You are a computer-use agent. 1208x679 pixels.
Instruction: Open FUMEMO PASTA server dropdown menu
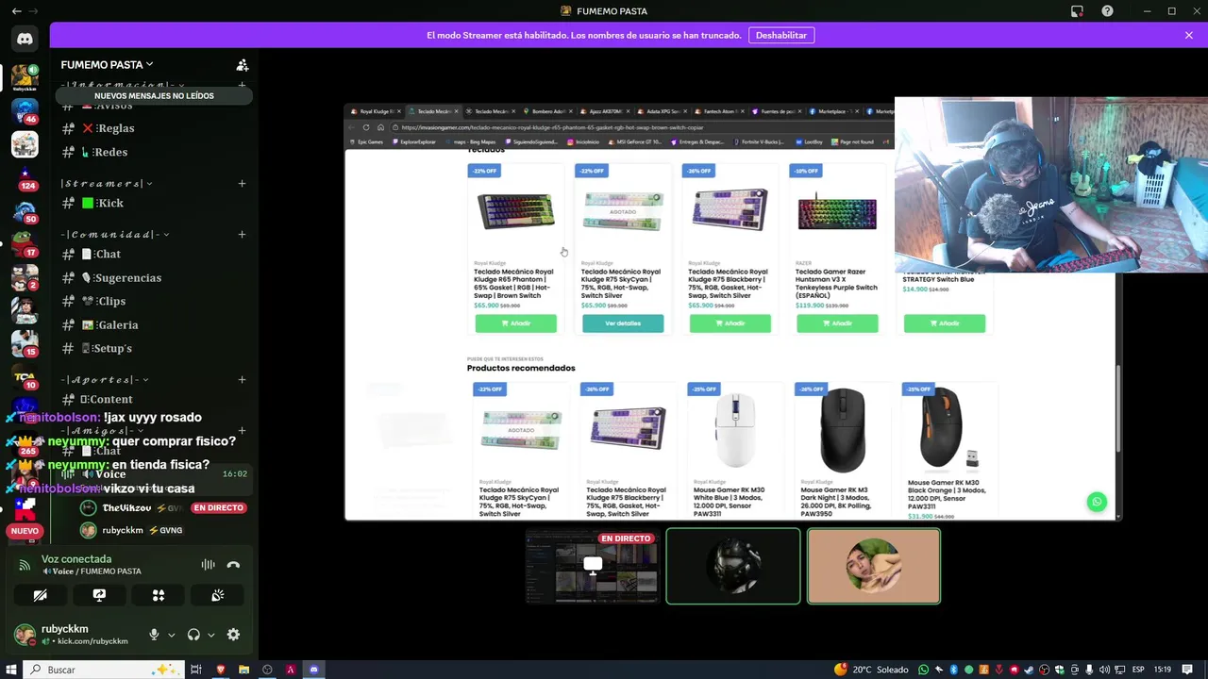pos(107,65)
